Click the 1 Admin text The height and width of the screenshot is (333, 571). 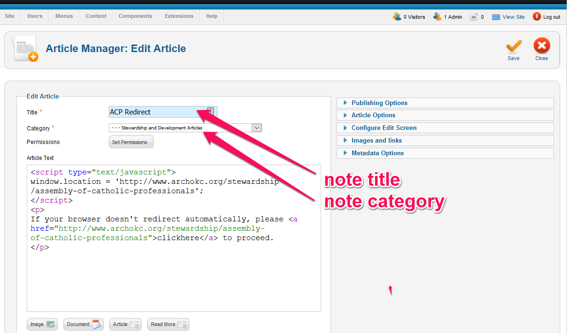point(453,17)
